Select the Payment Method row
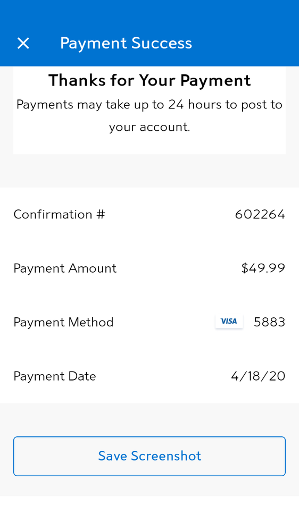The width and height of the screenshot is (299, 531). (x=149, y=322)
